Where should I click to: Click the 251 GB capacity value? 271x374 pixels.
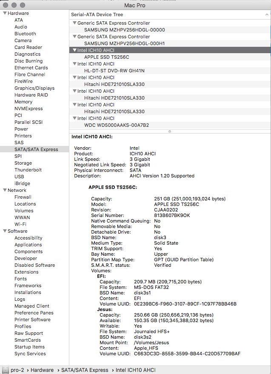coord(190,199)
